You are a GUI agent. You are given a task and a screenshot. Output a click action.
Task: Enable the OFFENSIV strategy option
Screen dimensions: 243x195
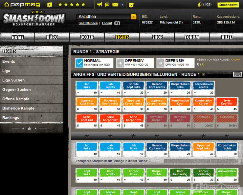click(120, 63)
